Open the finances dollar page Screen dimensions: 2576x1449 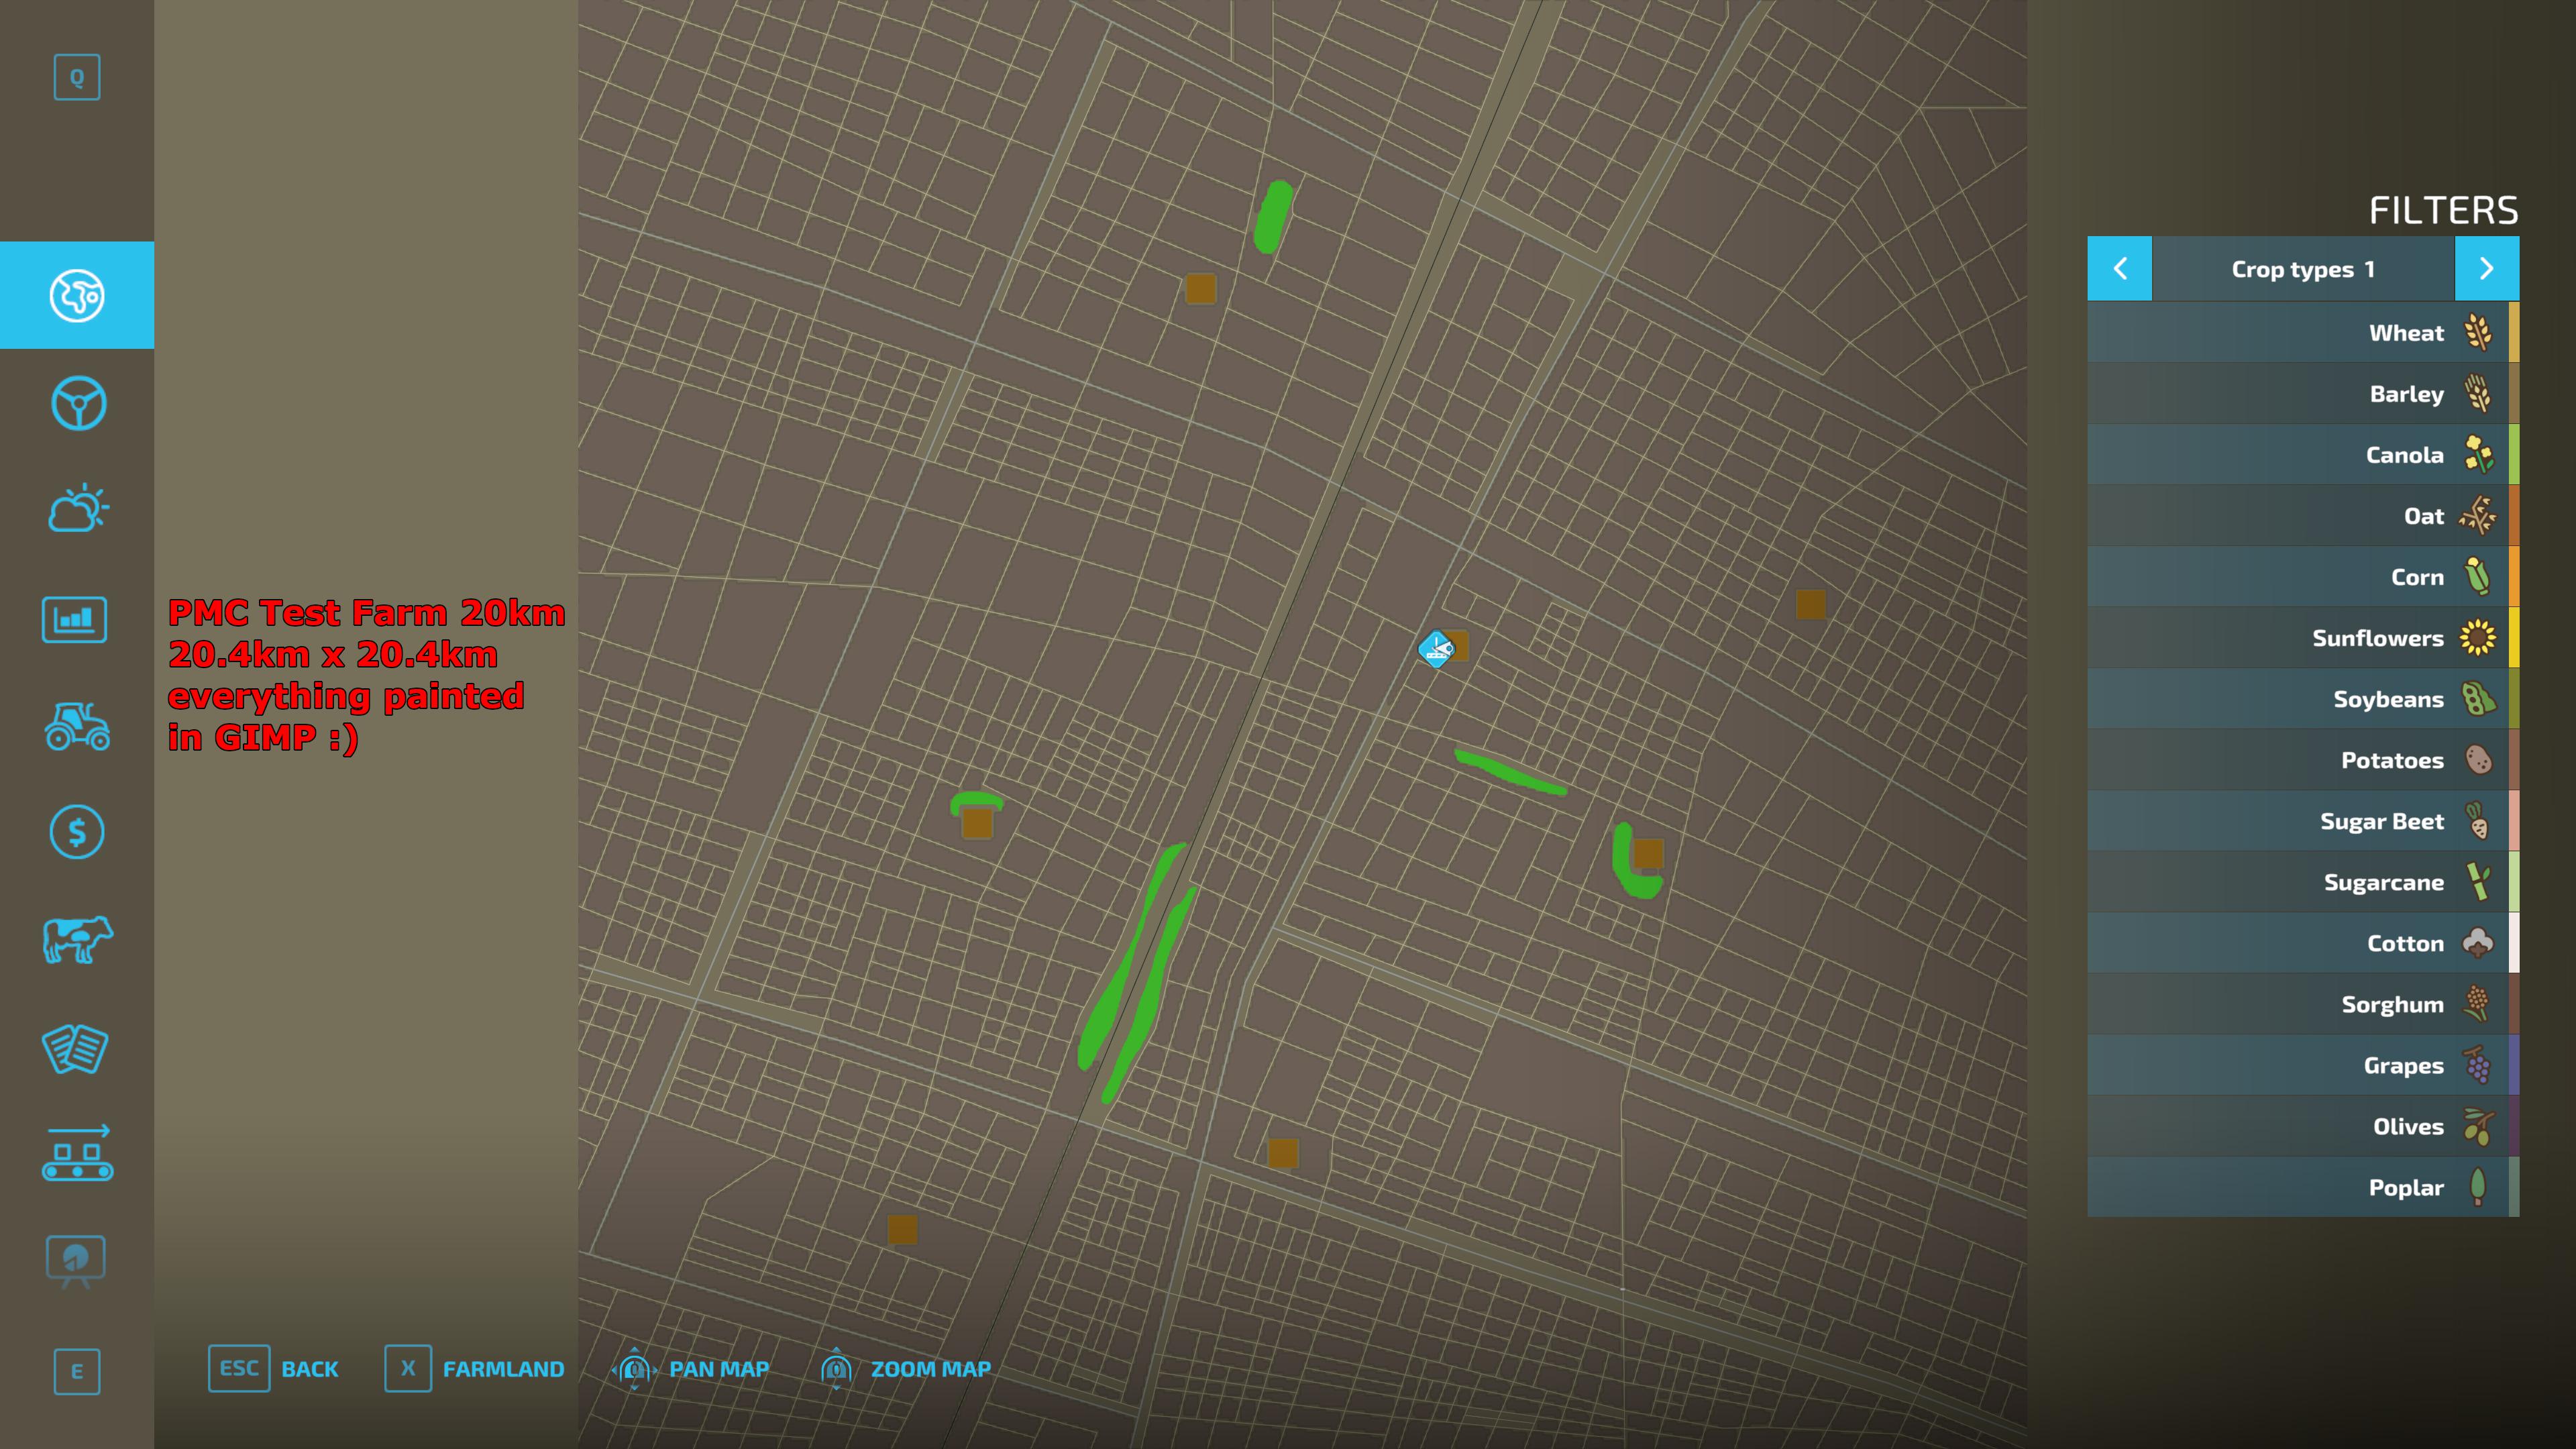[x=77, y=832]
